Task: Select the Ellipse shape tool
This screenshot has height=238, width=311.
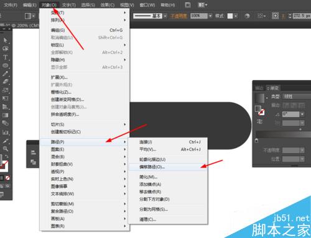Action: [6, 66]
